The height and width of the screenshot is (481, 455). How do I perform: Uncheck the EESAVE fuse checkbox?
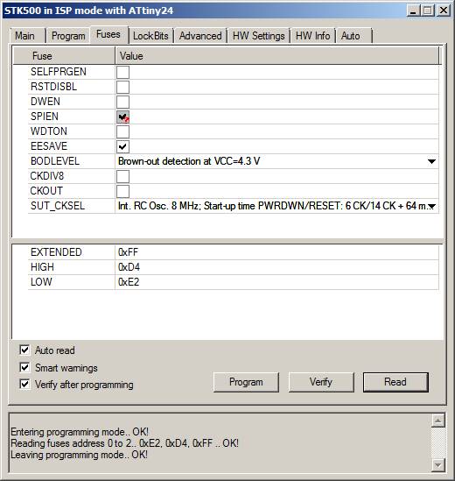(122, 146)
